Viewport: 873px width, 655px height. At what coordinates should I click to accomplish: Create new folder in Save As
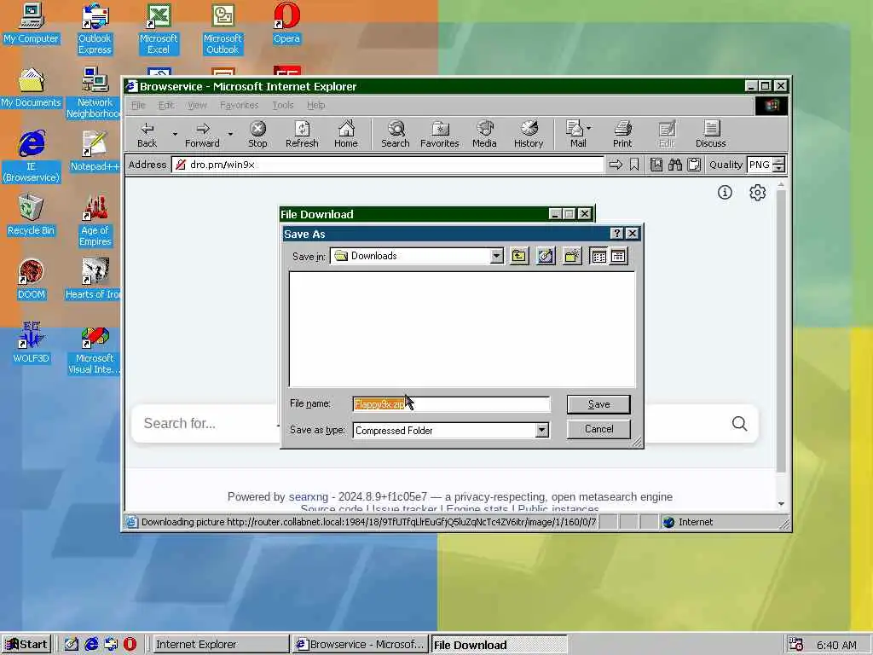[572, 256]
